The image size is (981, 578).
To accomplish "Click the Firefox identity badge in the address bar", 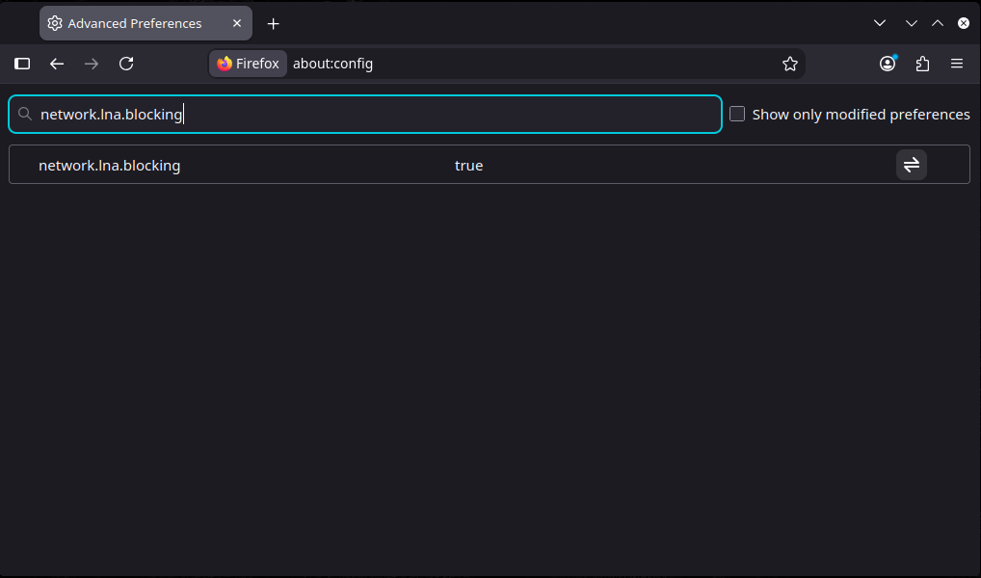I will pyautogui.click(x=248, y=64).
